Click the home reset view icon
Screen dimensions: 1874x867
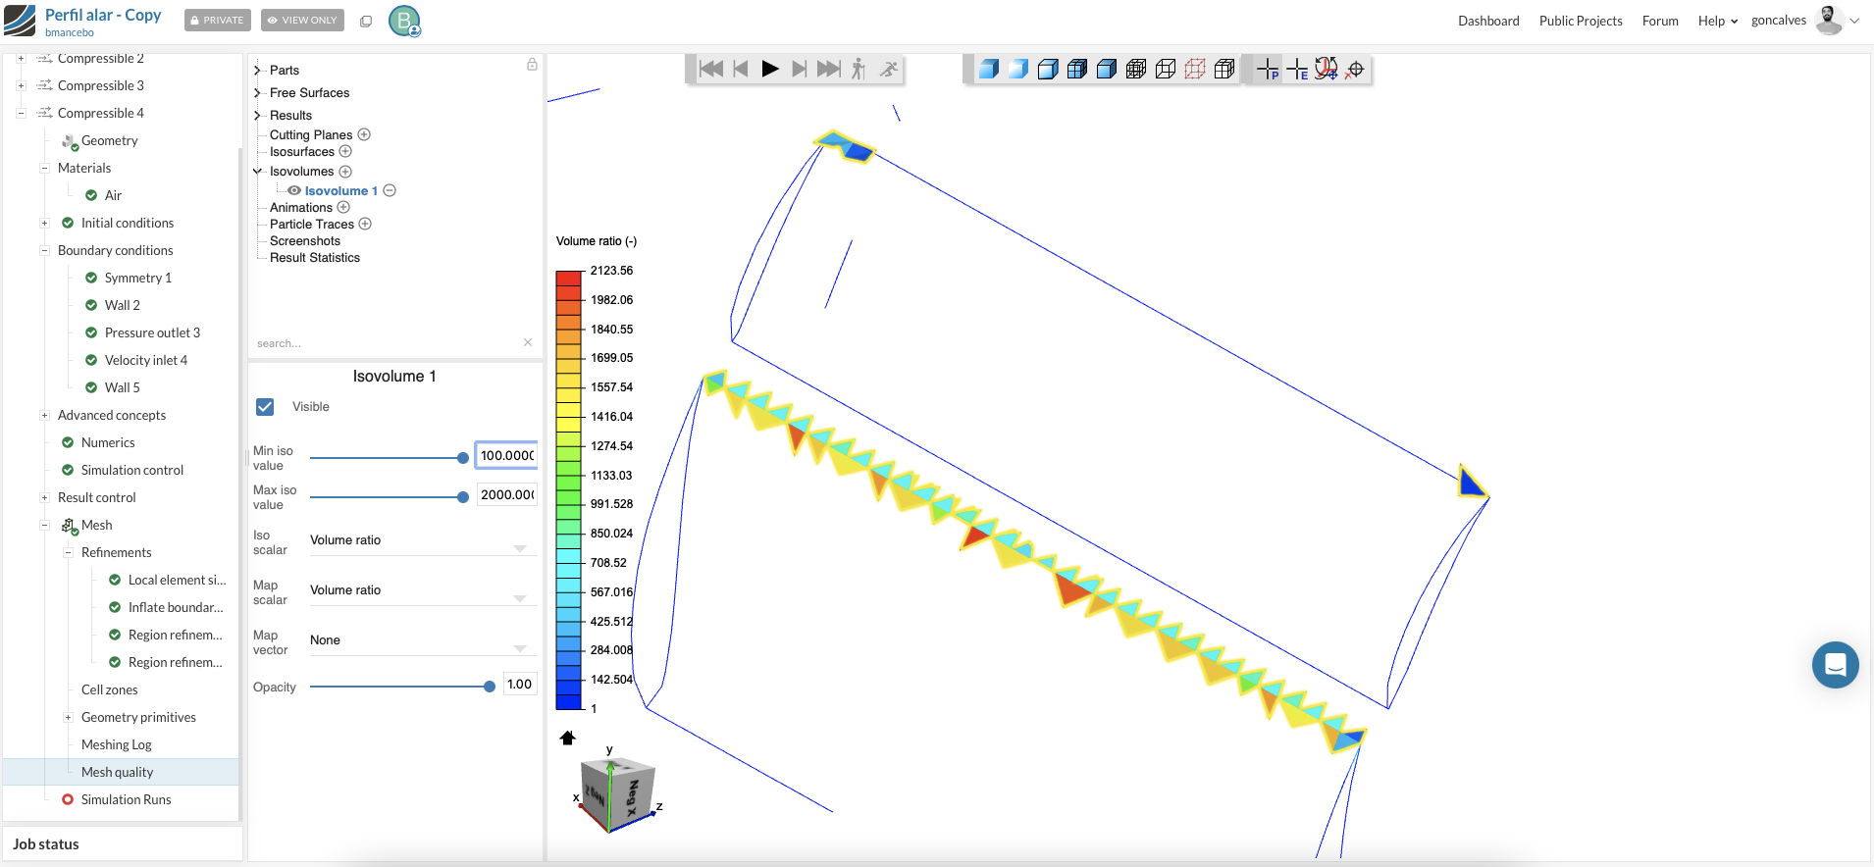point(567,738)
